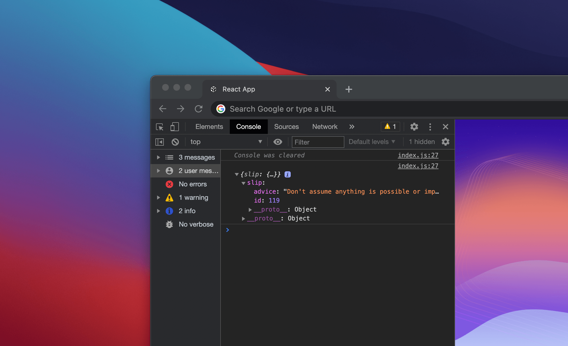This screenshot has height=346, width=568.
Task: Close the React App tab
Action: point(328,89)
